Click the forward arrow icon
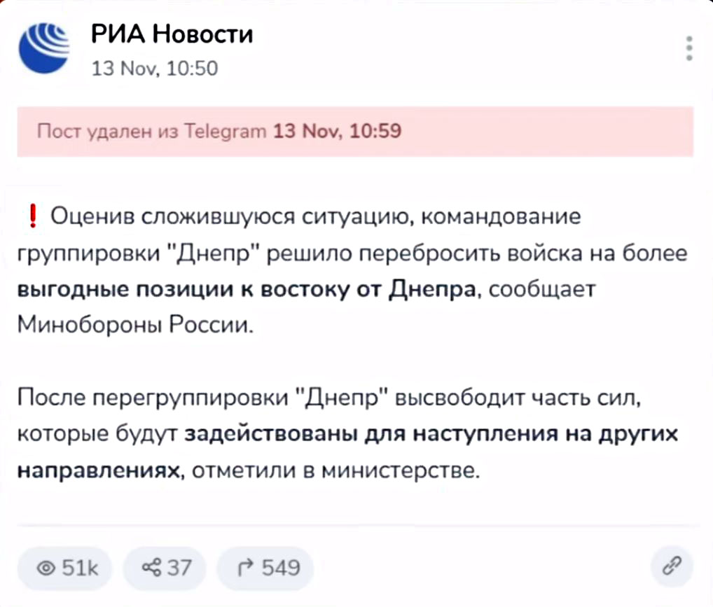This screenshot has width=713, height=607. [246, 567]
